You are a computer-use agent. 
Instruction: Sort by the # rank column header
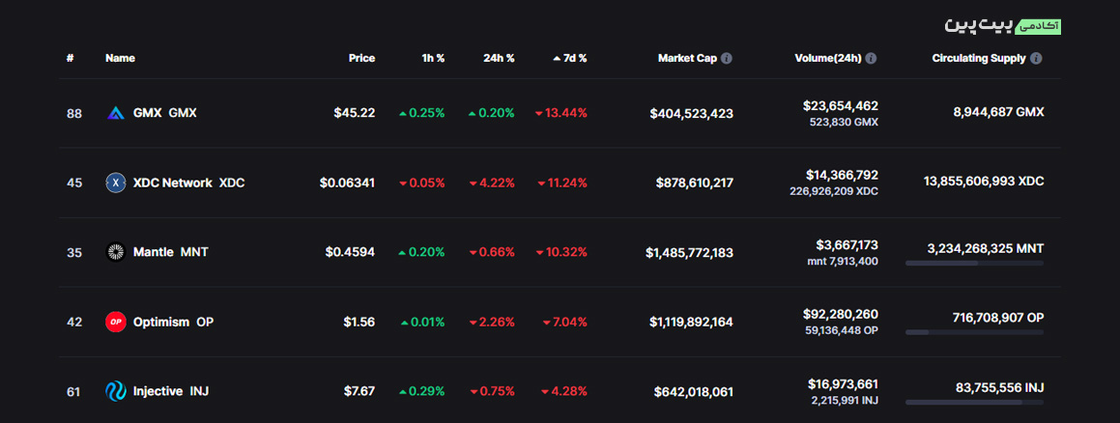pyautogui.click(x=71, y=58)
